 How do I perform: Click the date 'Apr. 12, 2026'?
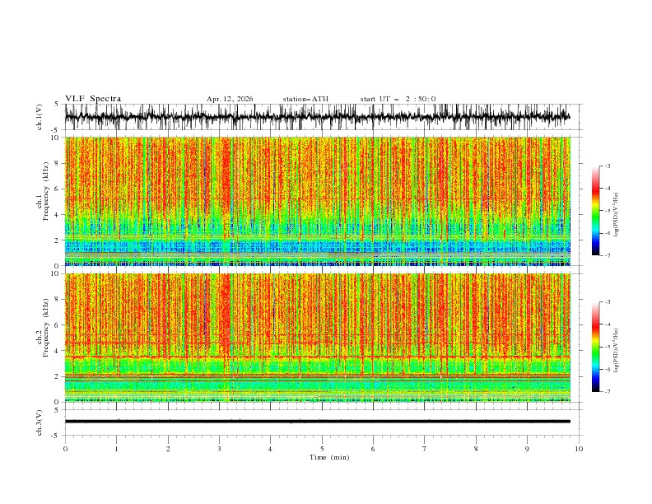coord(230,99)
